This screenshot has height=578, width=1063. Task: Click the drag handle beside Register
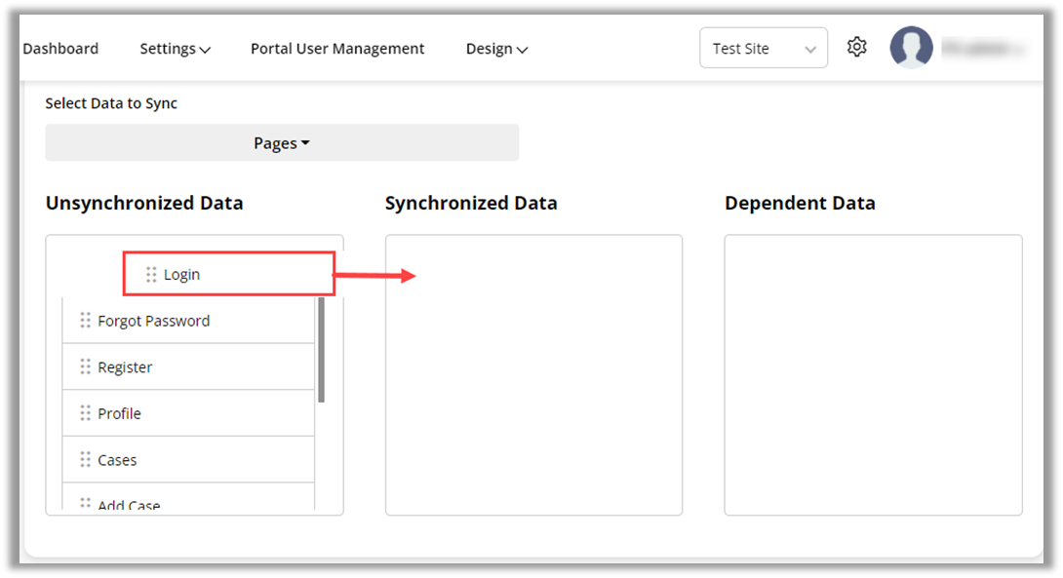click(85, 367)
